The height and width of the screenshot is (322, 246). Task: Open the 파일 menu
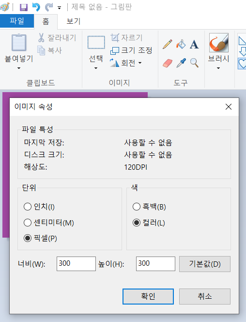click(x=17, y=21)
